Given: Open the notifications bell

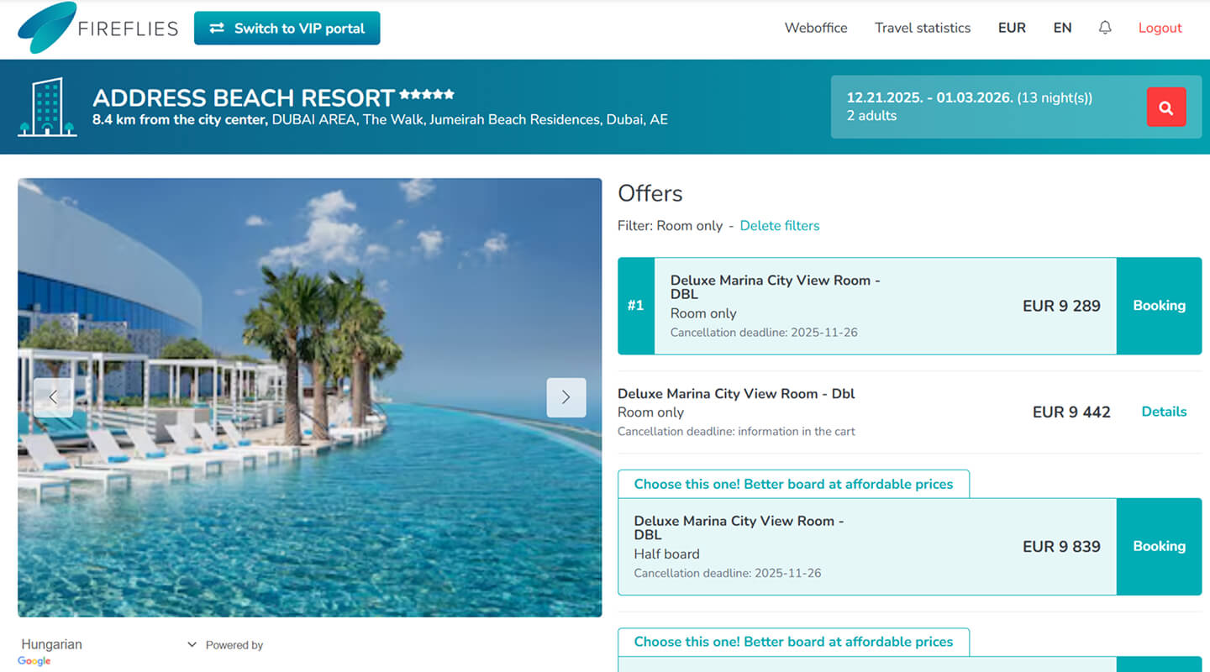Looking at the screenshot, I should 1105,28.
